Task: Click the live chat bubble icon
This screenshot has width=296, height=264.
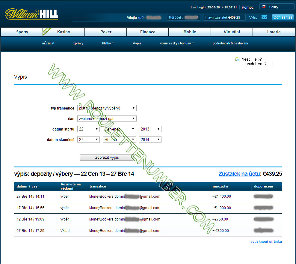Action: 237,59
